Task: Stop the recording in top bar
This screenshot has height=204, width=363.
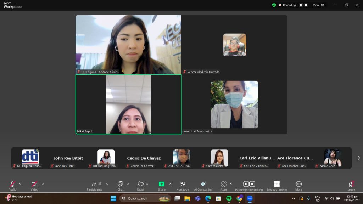Action: coord(306,5)
